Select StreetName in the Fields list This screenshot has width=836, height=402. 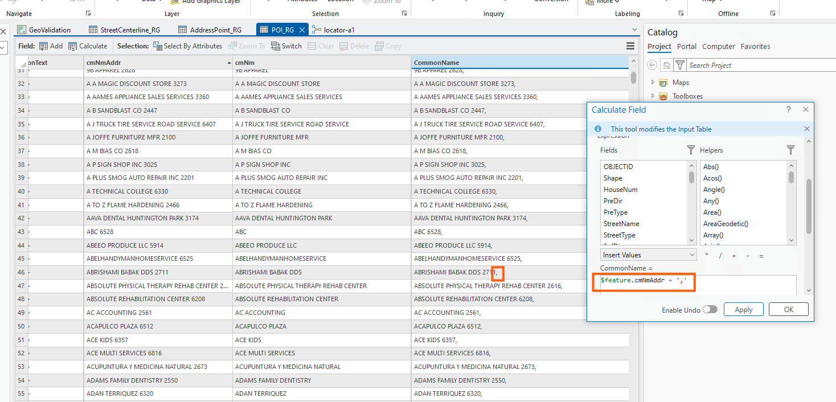(x=621, y=224)
